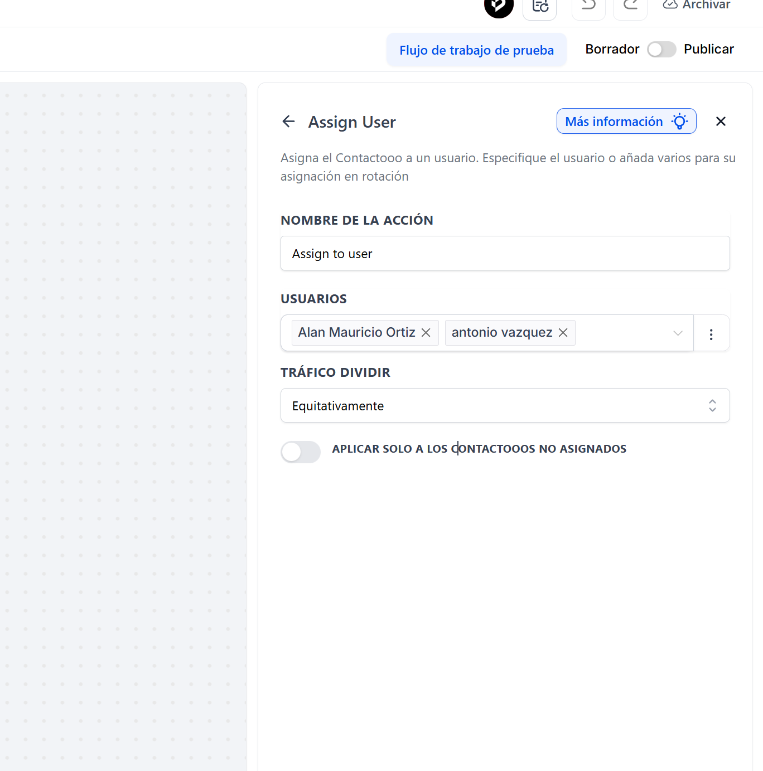Click the Borrador label

(612, 50)
